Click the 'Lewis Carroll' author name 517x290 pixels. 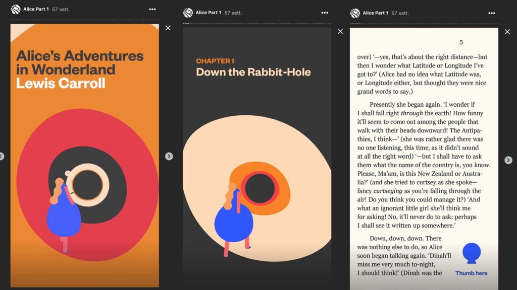[x=61, y=83]
